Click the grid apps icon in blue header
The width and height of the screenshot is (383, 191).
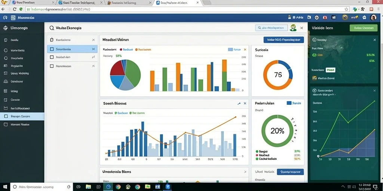point(13,18)
